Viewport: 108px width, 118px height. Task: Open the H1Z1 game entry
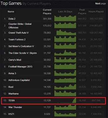11,114
